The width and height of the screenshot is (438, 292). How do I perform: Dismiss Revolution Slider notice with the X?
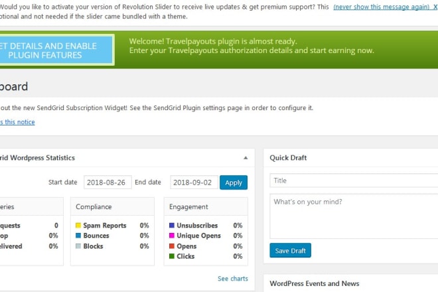tap(435, 7)
